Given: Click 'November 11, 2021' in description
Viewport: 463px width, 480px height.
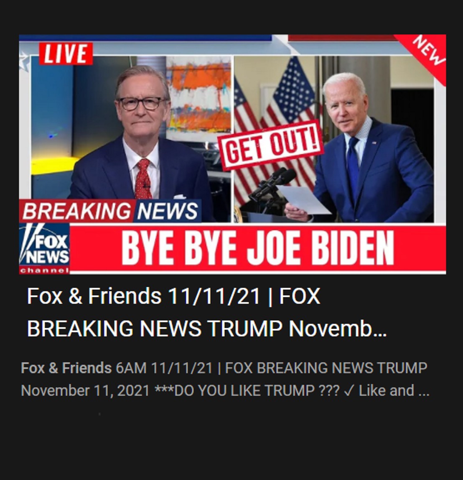Looking at the screenshot, I should 85,391.
